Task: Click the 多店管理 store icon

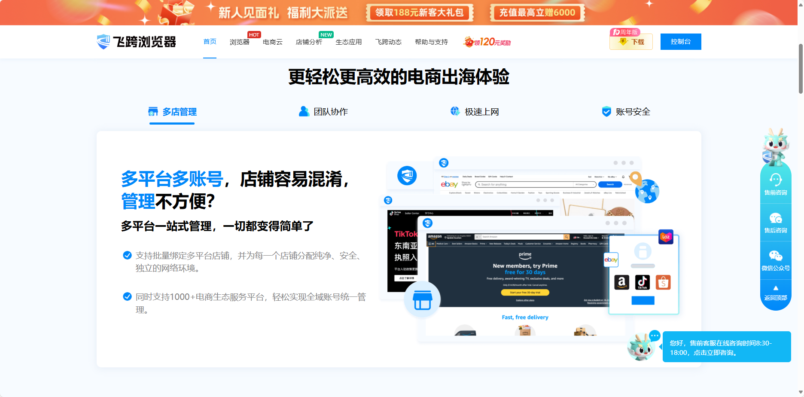Action: point(153,112)
